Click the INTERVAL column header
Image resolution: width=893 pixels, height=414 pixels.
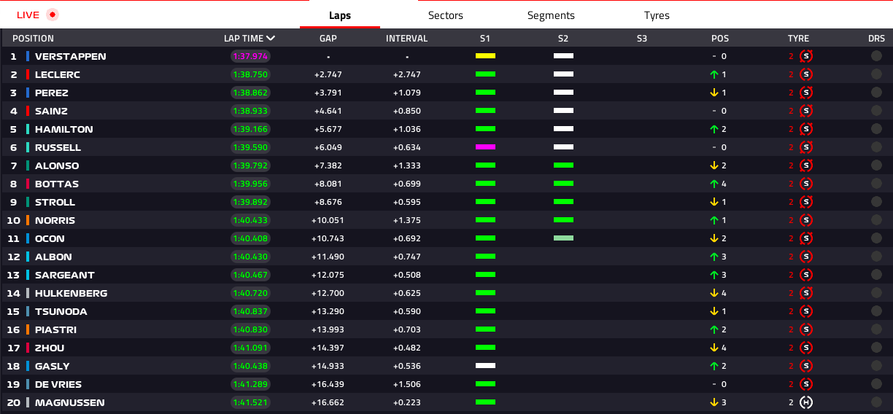tap(406, 39)
